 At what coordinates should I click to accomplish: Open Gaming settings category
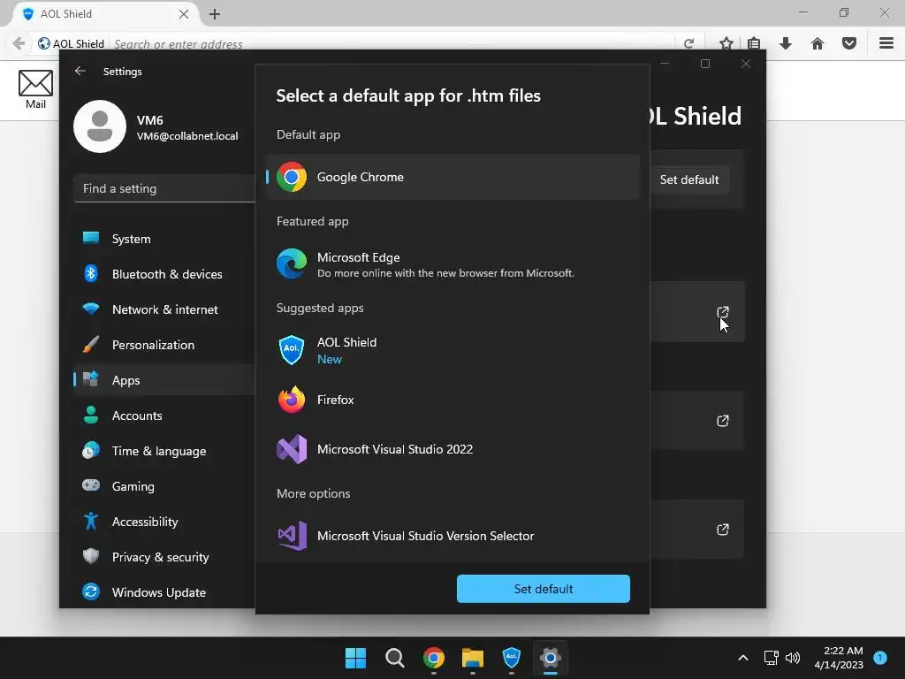tap(164, 486)
